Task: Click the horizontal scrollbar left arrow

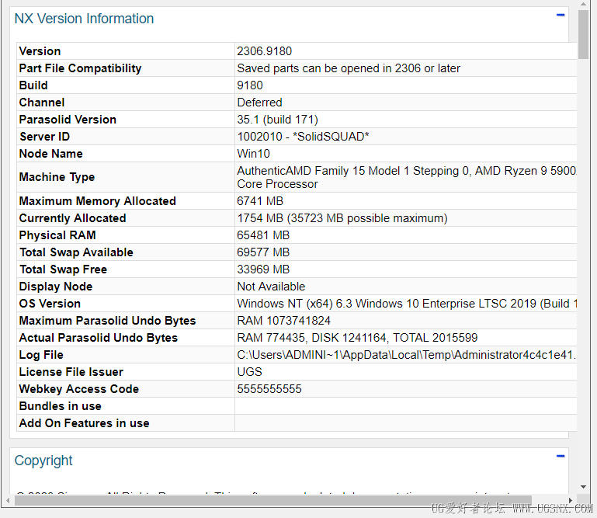Action: 8,500
